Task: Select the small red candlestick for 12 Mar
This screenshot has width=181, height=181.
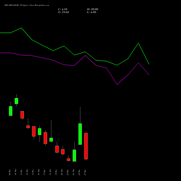Action: pos(28,127)
